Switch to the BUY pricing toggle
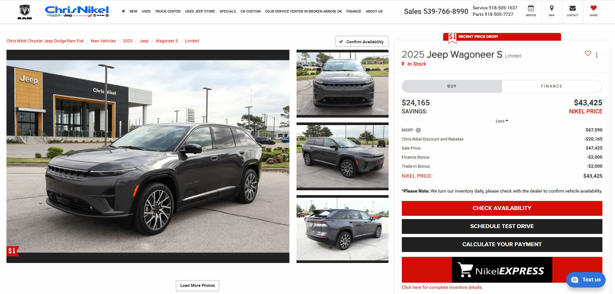615x294 pixels. pos(452,86)
